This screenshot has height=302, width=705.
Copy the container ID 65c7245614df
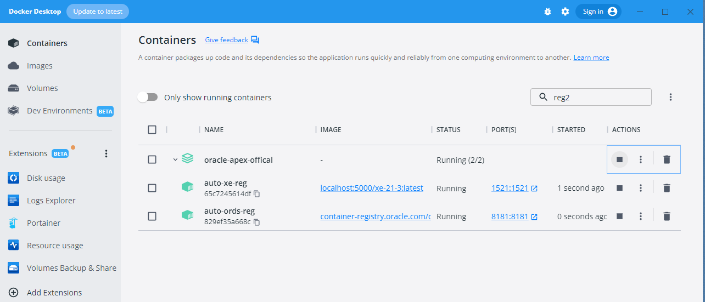[x=257, y=194]
